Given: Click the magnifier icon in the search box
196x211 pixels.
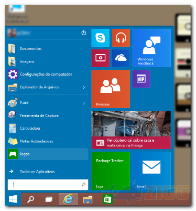Looking at the screenshot, I should click(x=83, y=184).
